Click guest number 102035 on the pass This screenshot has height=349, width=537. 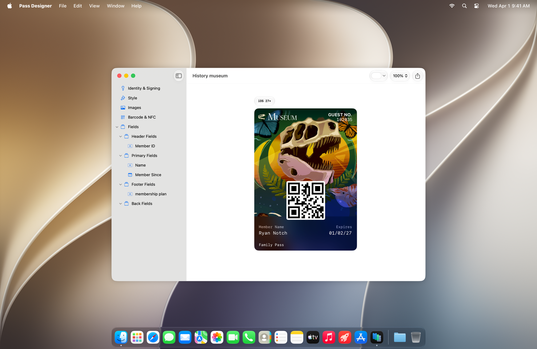[344, 120]
